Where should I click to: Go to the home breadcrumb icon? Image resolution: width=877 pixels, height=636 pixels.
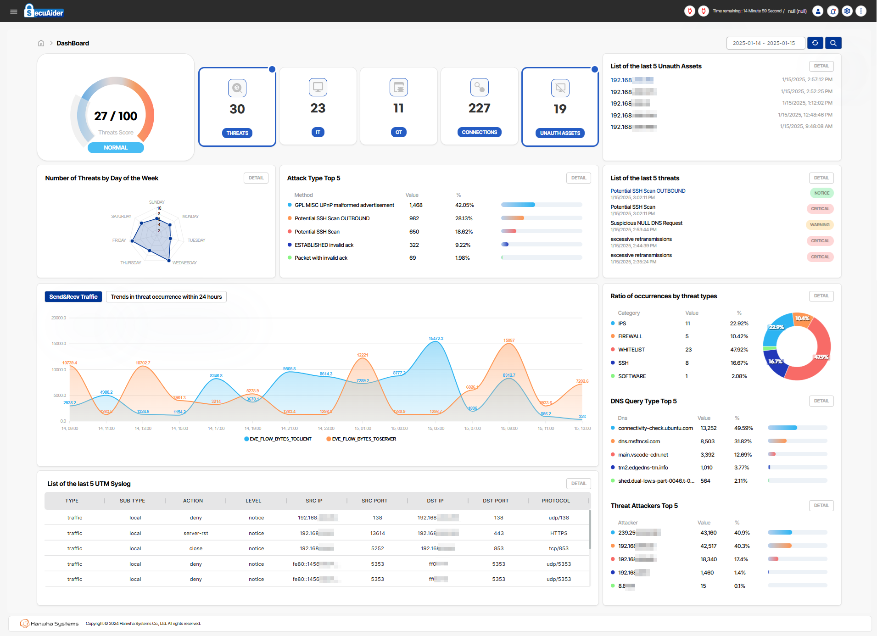click(x=41, y=43)
